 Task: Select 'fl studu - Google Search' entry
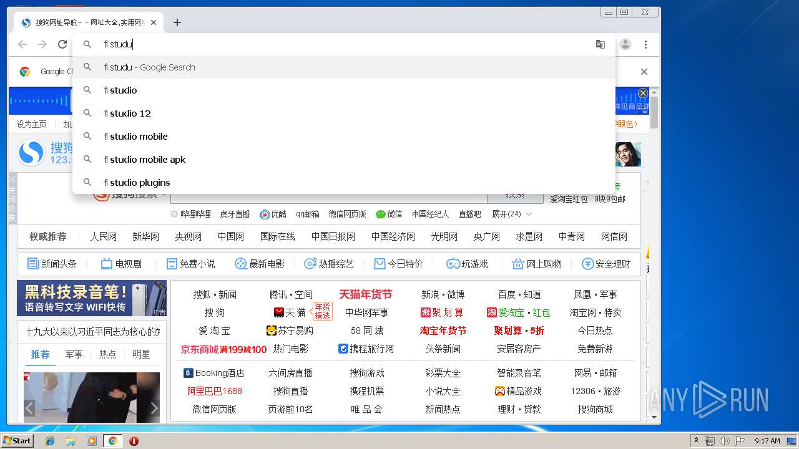[x=344, y=67]
